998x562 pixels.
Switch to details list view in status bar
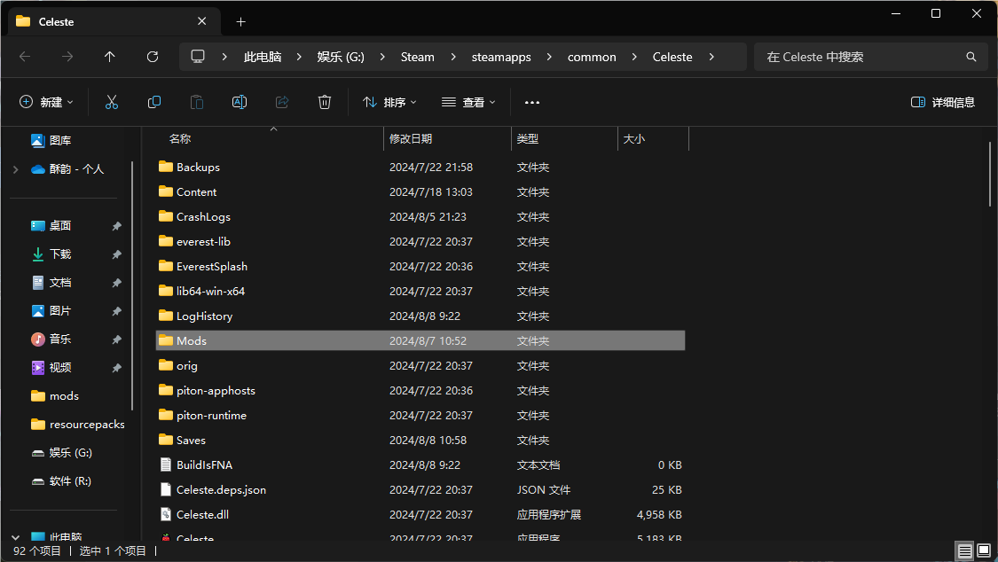[964, 551]
